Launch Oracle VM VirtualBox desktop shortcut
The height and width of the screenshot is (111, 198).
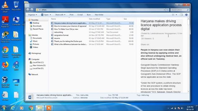click(5, 82)
